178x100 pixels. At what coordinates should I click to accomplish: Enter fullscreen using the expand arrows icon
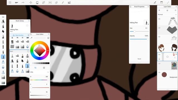(168, 2)
